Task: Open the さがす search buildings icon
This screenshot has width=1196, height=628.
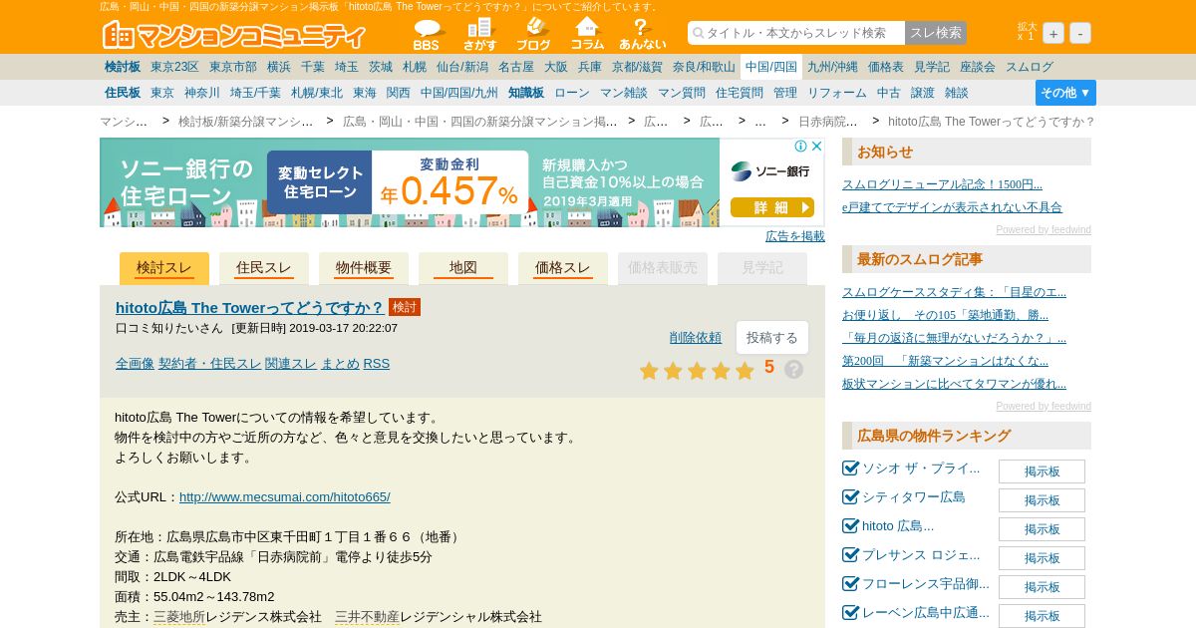Action: (x=479, y=35)
